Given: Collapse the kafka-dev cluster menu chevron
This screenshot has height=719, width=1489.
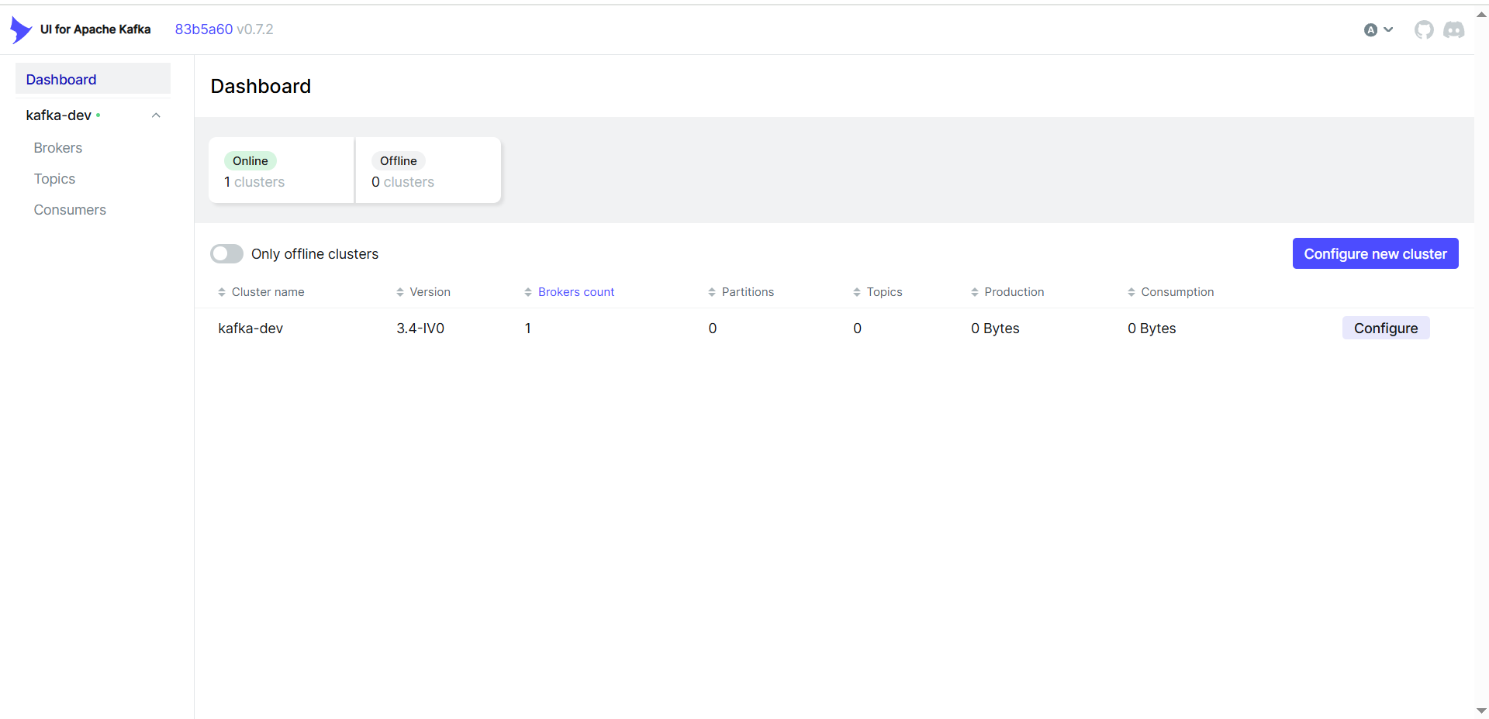Looking at the screenshot, I should pos(156,115).
